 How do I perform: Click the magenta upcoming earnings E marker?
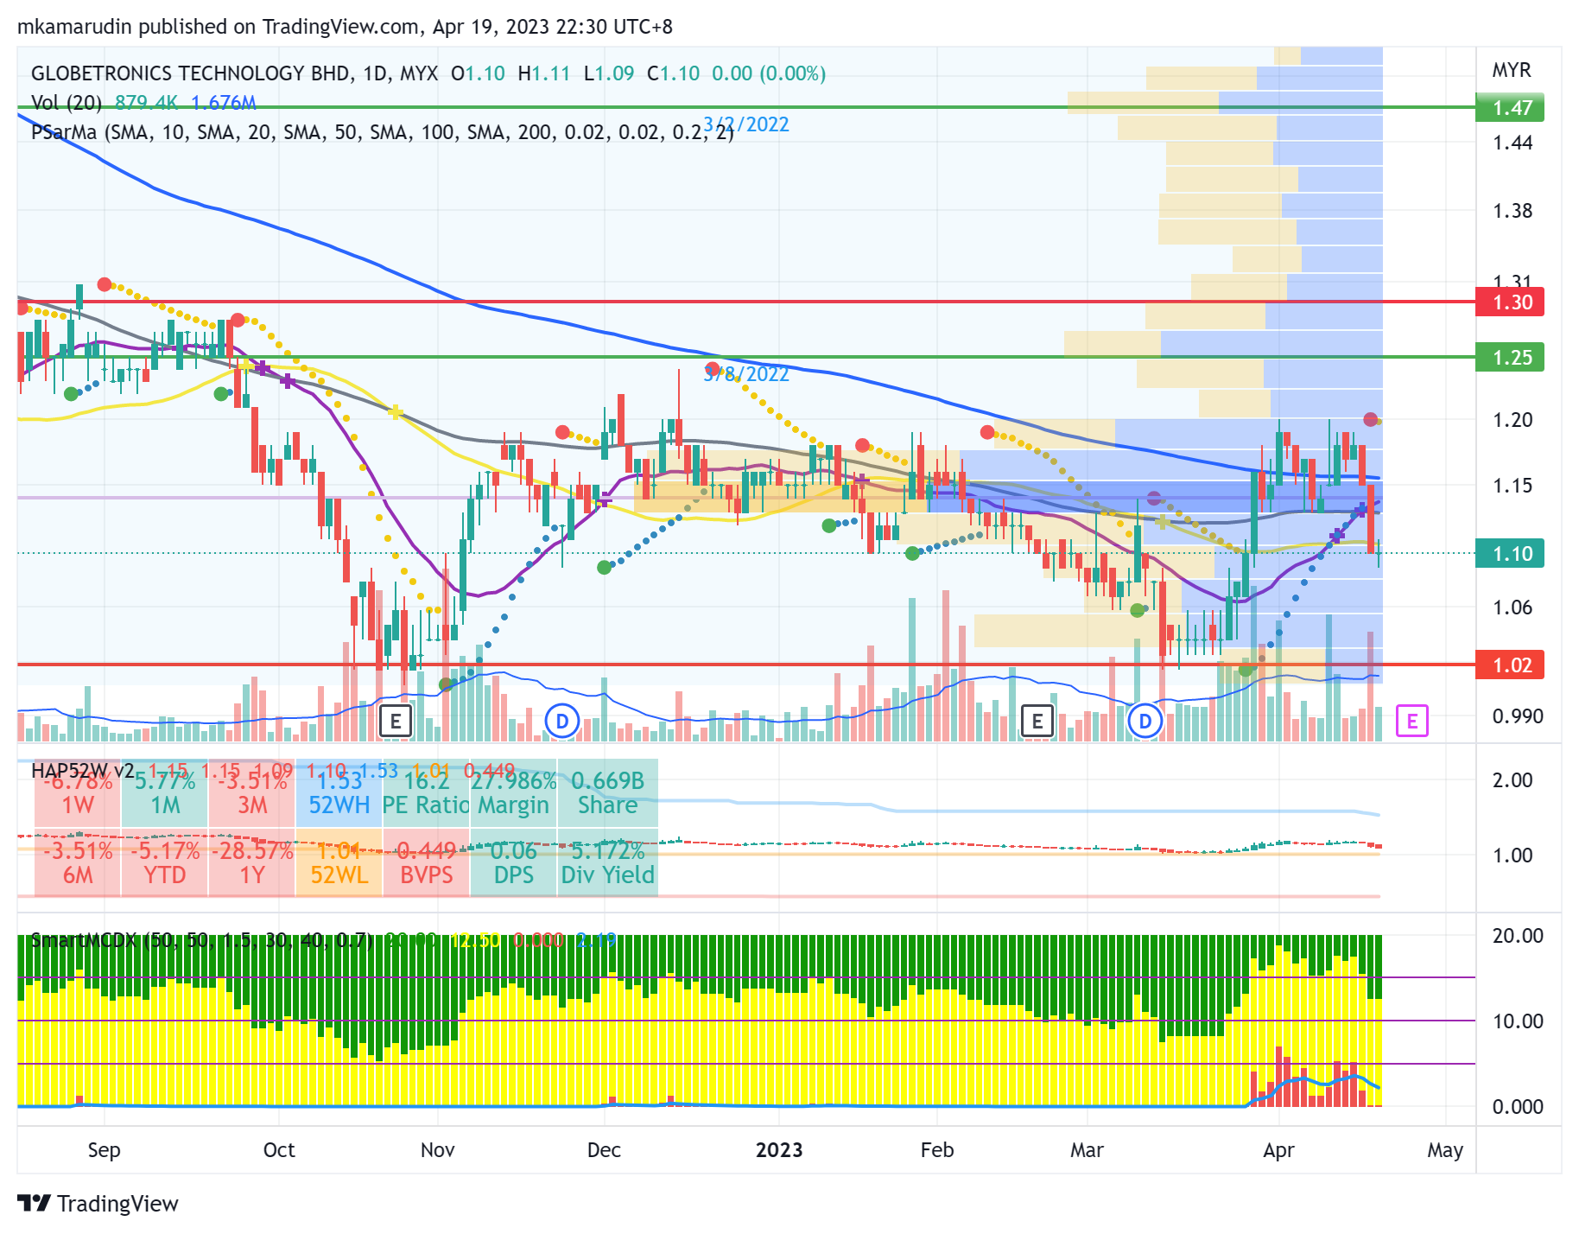pos(1412,721)
